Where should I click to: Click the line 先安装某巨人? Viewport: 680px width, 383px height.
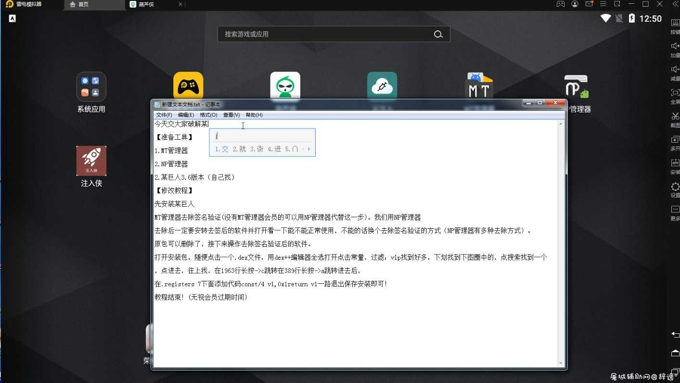pyautogui.click(x=174, y=204)
